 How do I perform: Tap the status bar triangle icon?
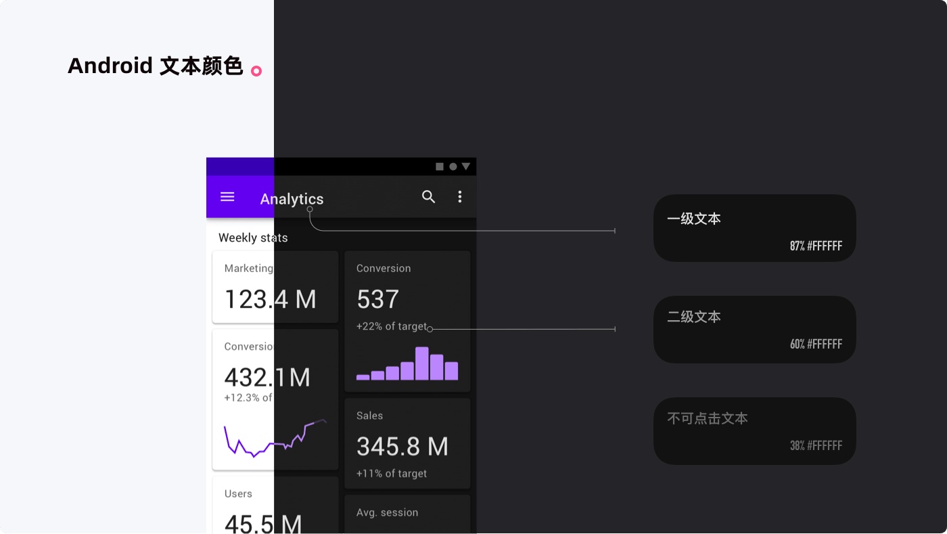click(x=466, y=166)
